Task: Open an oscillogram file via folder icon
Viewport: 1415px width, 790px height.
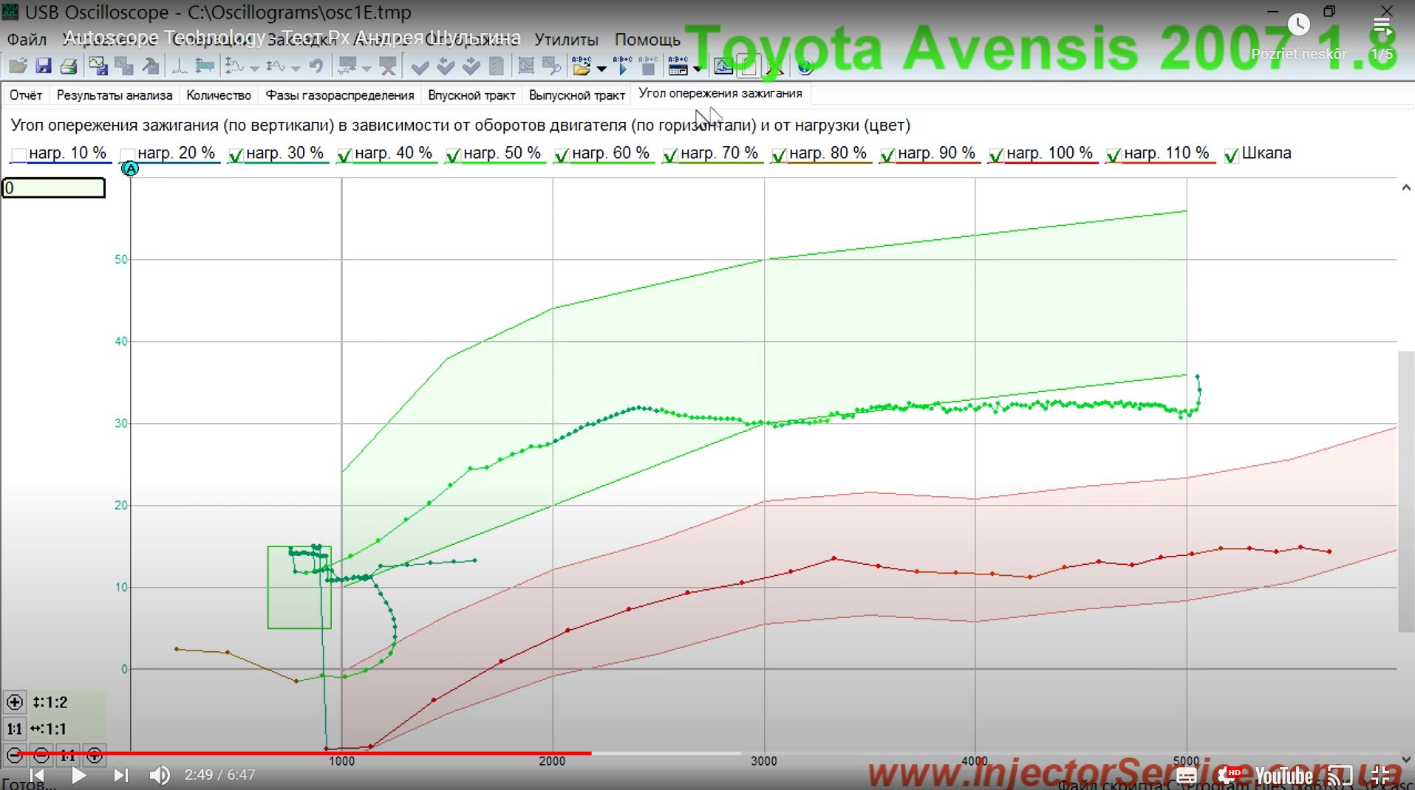Action: pos(18,66)
